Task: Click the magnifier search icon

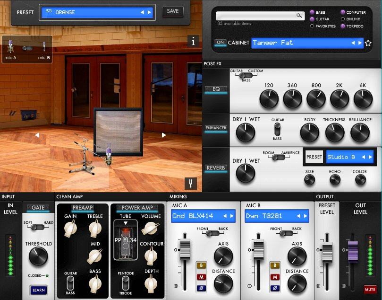Action: pos(299,16)
